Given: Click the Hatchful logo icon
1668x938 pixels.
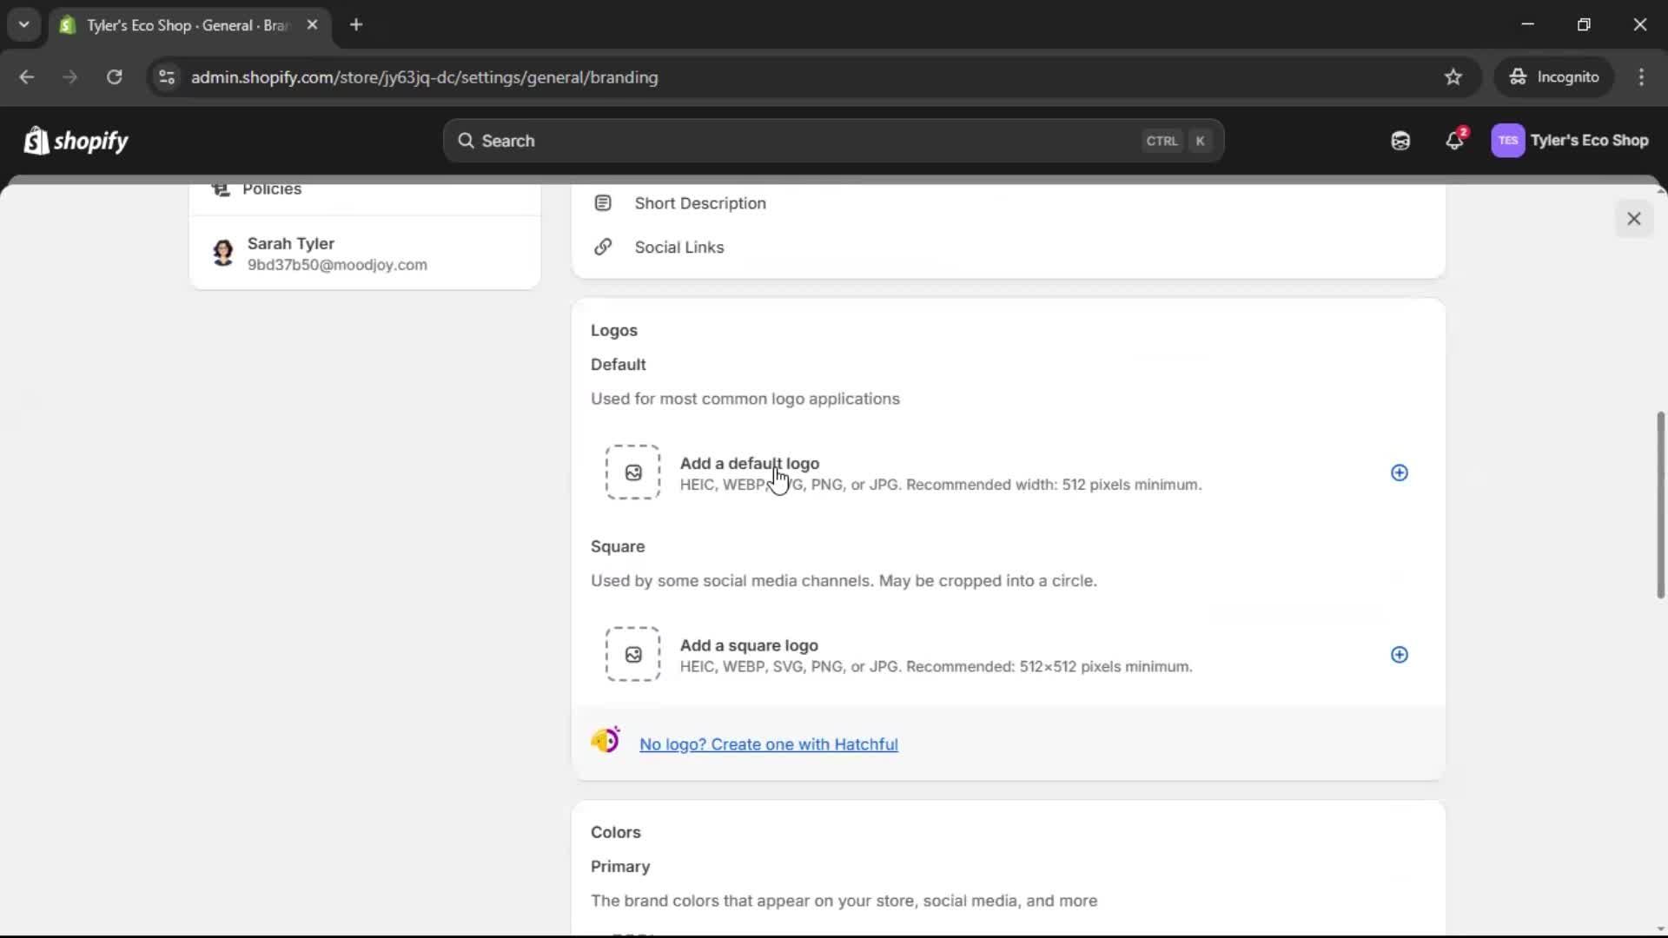Looking at the screenshot, I should point(606,741).
